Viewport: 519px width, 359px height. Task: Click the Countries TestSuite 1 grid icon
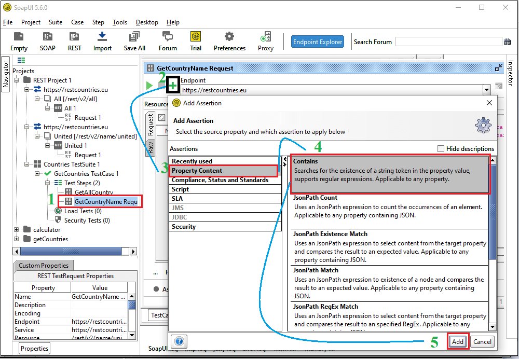click(37, 164)
